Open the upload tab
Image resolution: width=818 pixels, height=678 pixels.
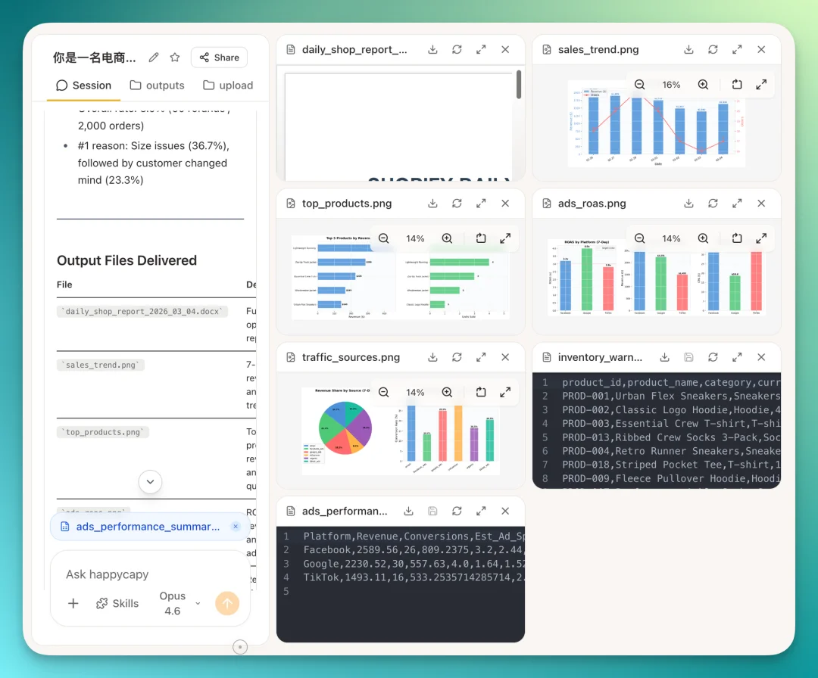tap(227, 85)
